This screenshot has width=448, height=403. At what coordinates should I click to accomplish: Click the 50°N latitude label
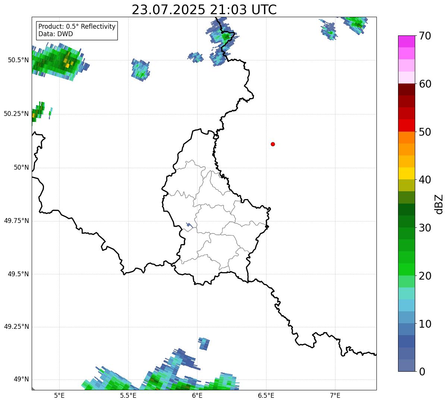pyautogui.click(x=21, y=167)
